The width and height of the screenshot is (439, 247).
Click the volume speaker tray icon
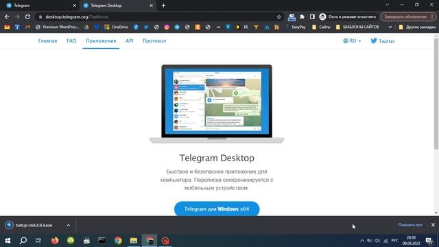[x=377, y=241]
